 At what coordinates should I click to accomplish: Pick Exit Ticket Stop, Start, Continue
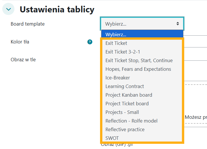pyautogui.click(x=139, y=60)
